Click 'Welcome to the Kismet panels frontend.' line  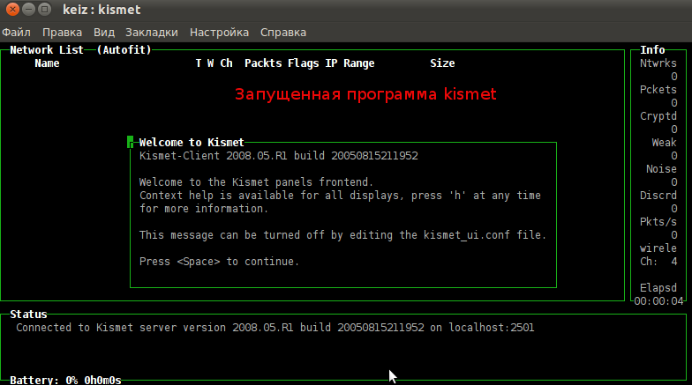[x=256, y=181]
